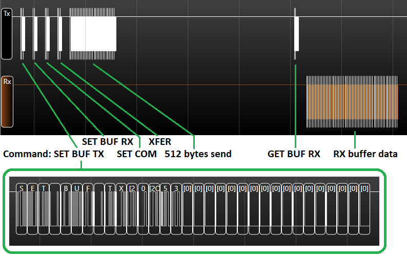Click the 'Command: SET BUF TX' label

coord(53,154)
